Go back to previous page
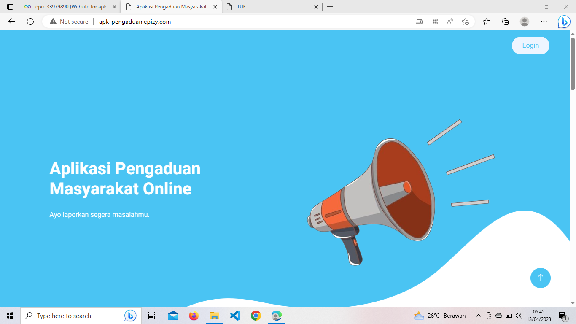The width and height of the screenshot is (576, 324). pos(12,22)
